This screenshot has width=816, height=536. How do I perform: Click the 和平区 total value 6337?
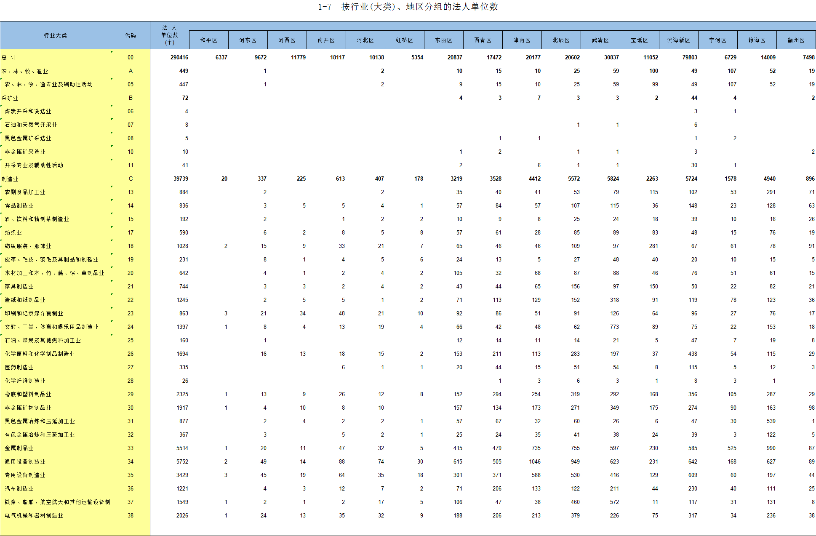221,57
